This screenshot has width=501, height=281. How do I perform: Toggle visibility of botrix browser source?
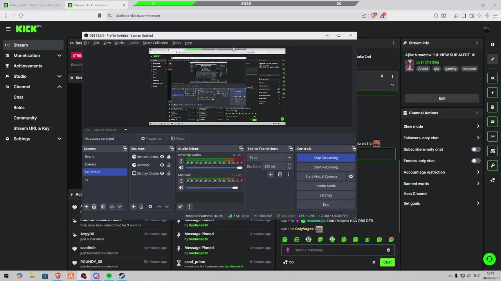click(x=162, y=157)
